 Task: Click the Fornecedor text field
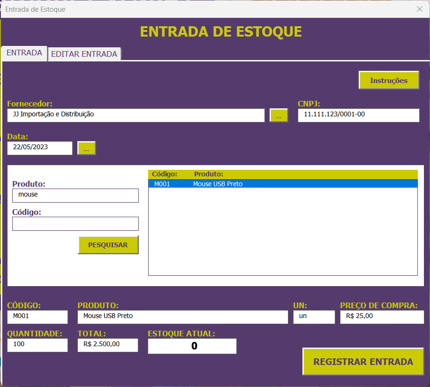coord(136,115)
